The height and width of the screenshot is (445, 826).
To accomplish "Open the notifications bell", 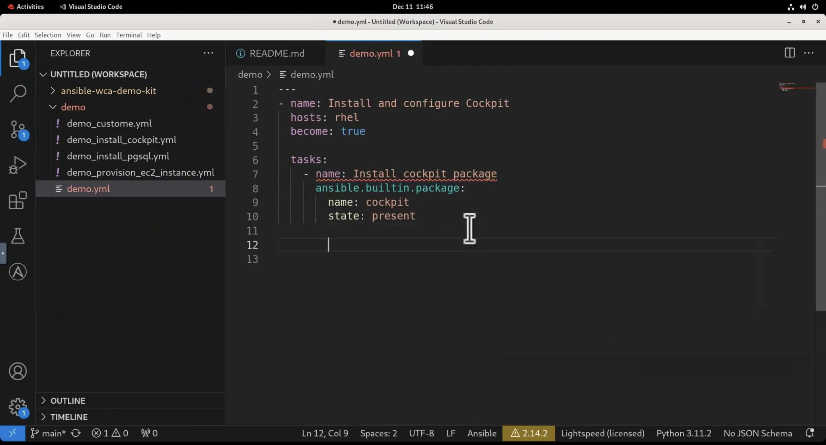I will click(x=810, y=433).
